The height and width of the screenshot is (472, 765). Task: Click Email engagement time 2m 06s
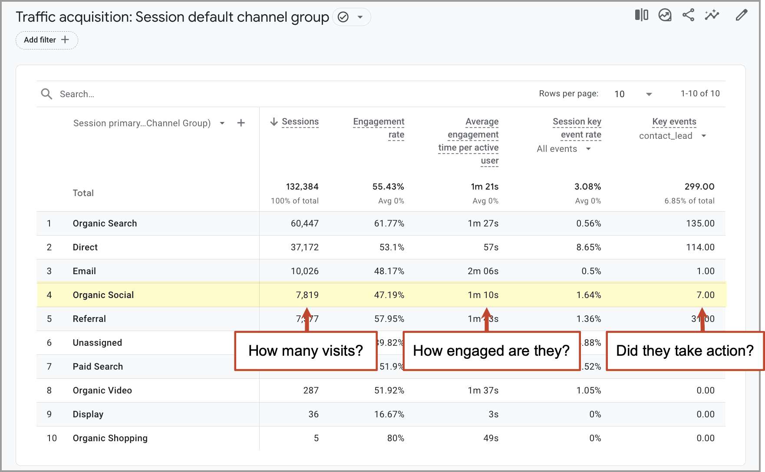(x=483, y=271)
